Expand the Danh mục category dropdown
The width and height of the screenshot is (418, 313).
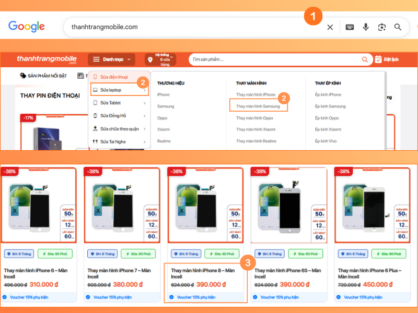[111, 59]
